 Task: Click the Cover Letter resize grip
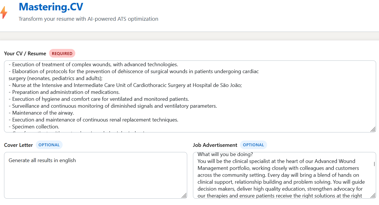click(x=184, y=196)
